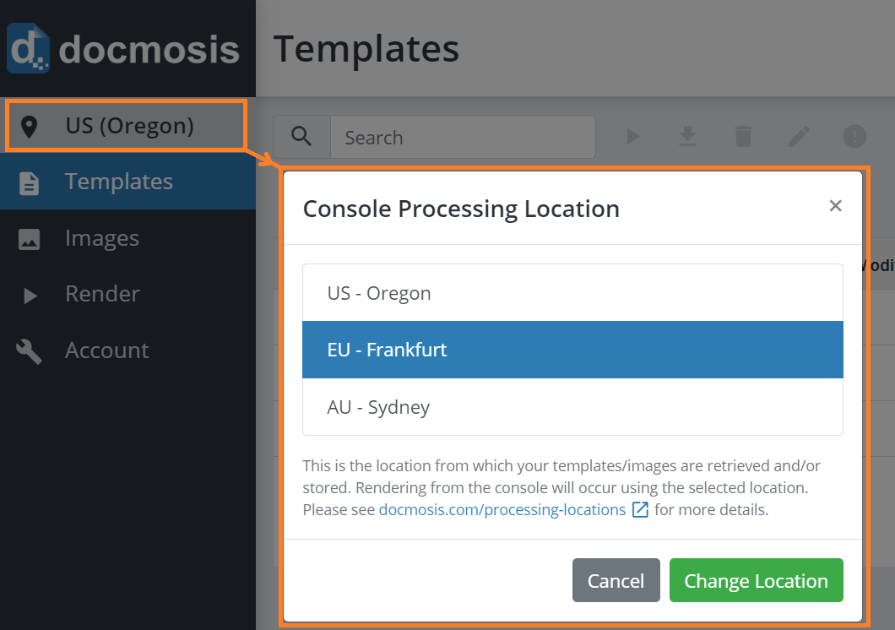Click the pencil edit toolbar icon

click(x=799, y=136)
